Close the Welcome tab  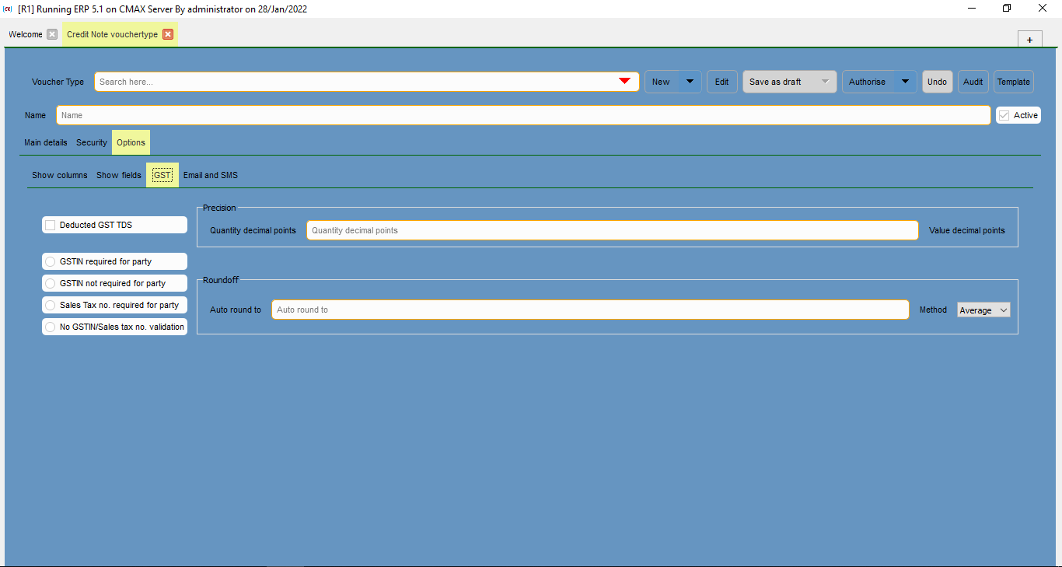point(52,34)
